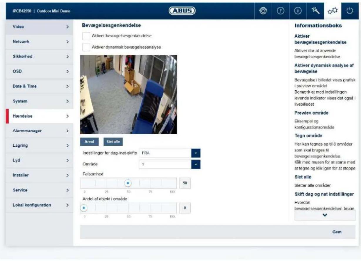Enable Aktiver dynamisk bevægelsesanalyse checkbox
Viewport: 361px width, 261px height.
pyautogui.click(x=86, y=47)
